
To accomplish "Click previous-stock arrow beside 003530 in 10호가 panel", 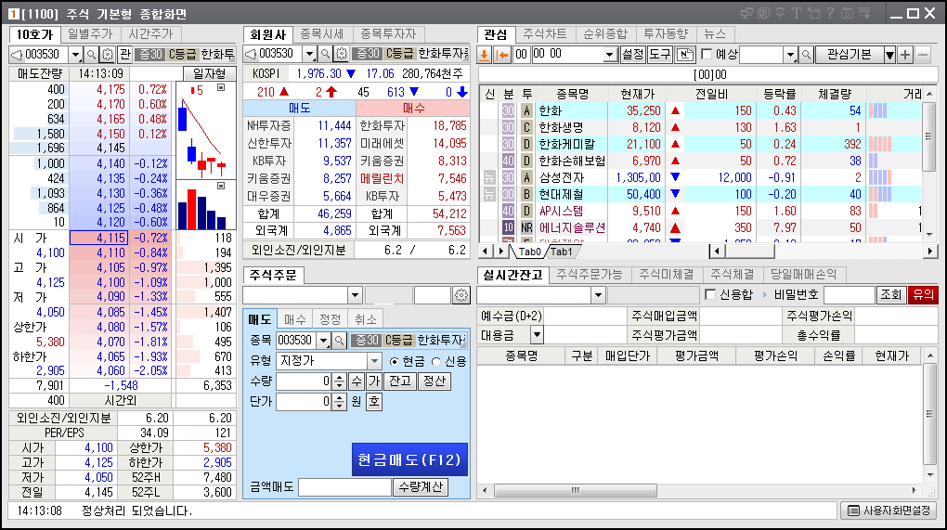I will point(17,55).
